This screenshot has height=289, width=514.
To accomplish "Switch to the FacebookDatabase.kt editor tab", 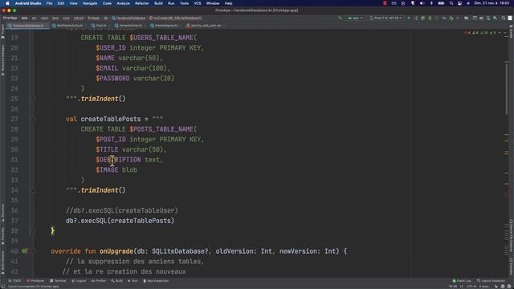I will (28, 25).
